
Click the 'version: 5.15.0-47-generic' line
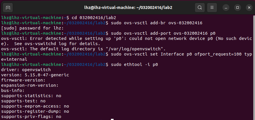click(35, 75)
